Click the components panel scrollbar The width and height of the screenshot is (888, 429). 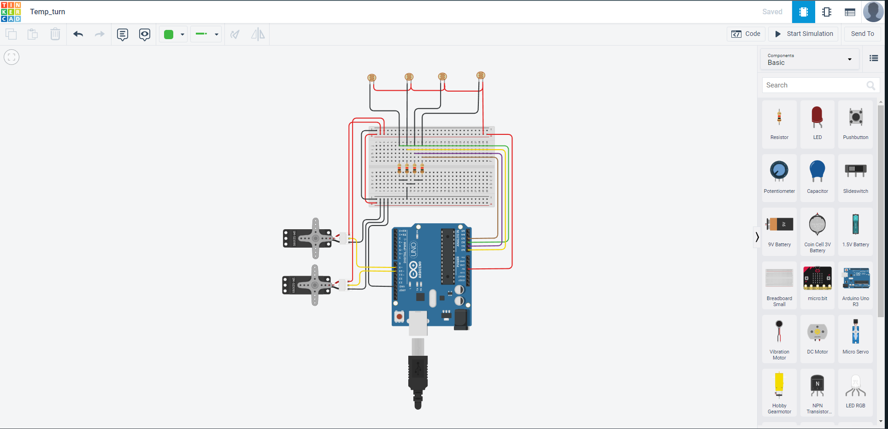pyautogui.click(x=881, y=211)
